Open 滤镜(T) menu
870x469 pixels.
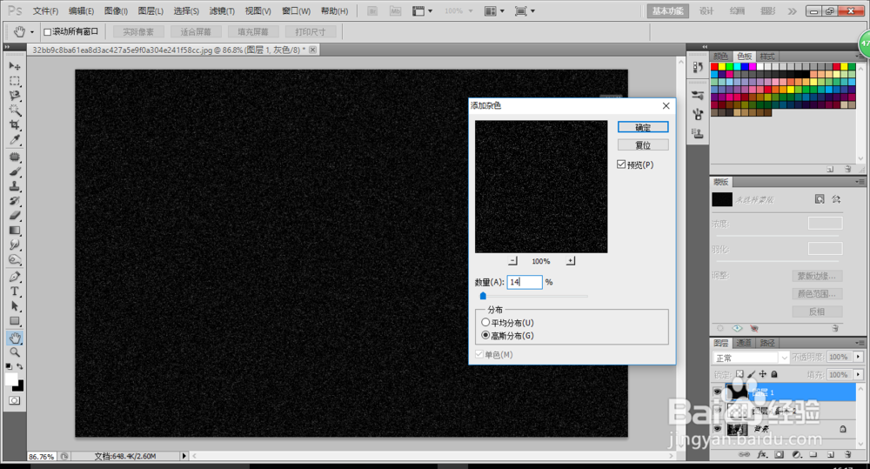(222, 11)
